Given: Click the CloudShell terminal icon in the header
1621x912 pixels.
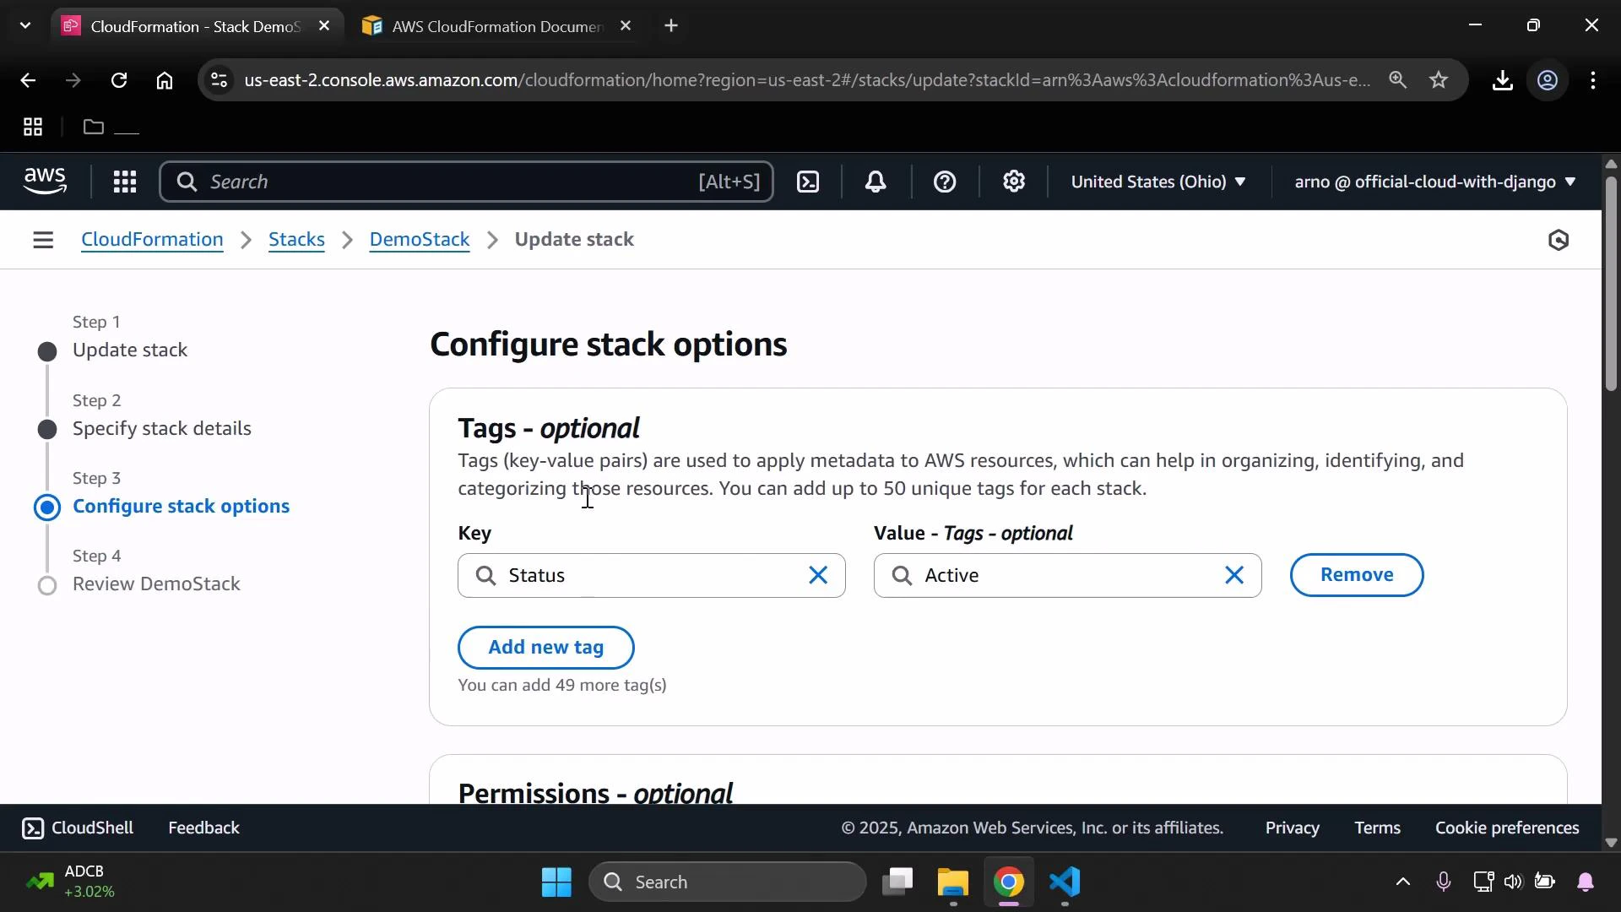Looking at the screenshot, I should coord(808,182).
